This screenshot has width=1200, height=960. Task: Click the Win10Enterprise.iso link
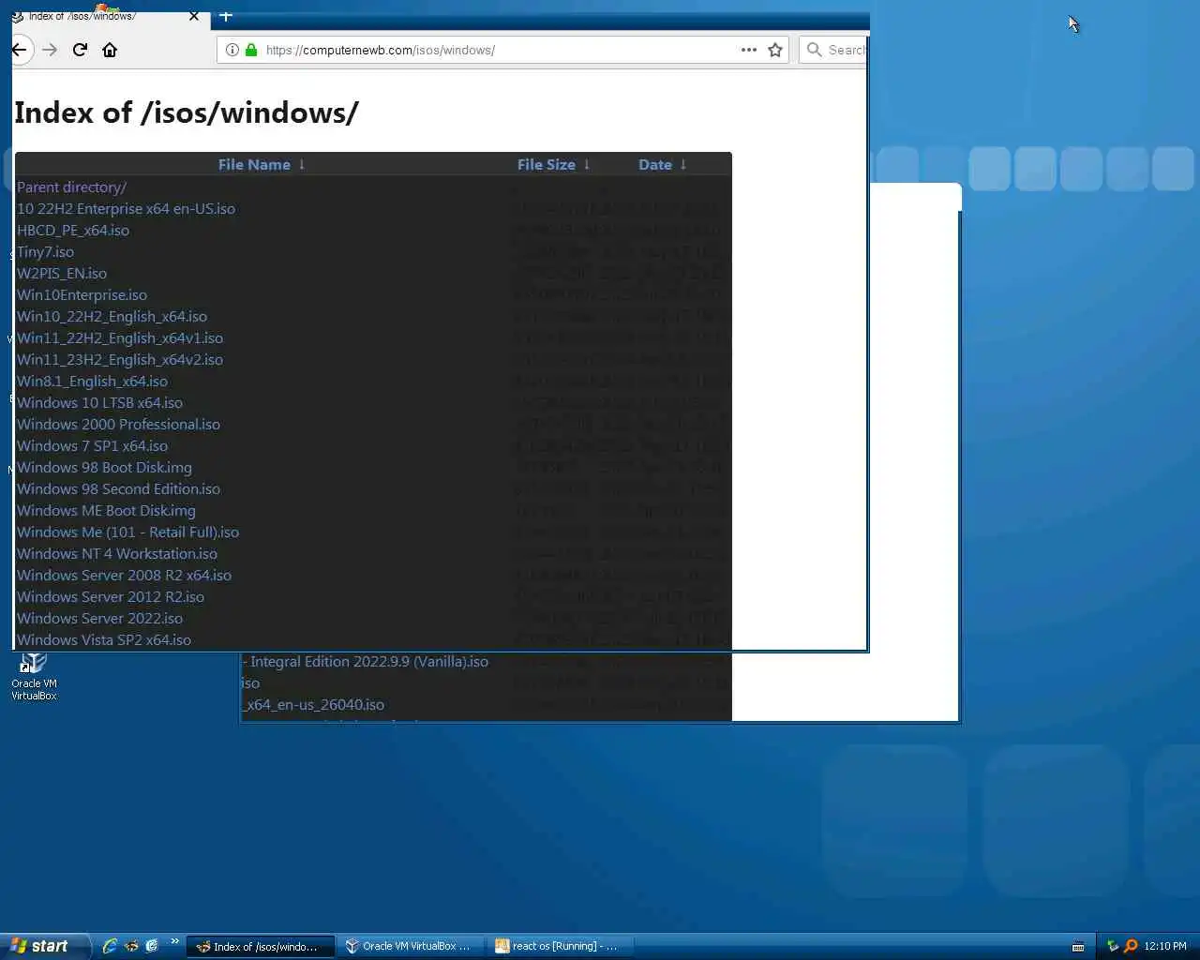(82, 295)
